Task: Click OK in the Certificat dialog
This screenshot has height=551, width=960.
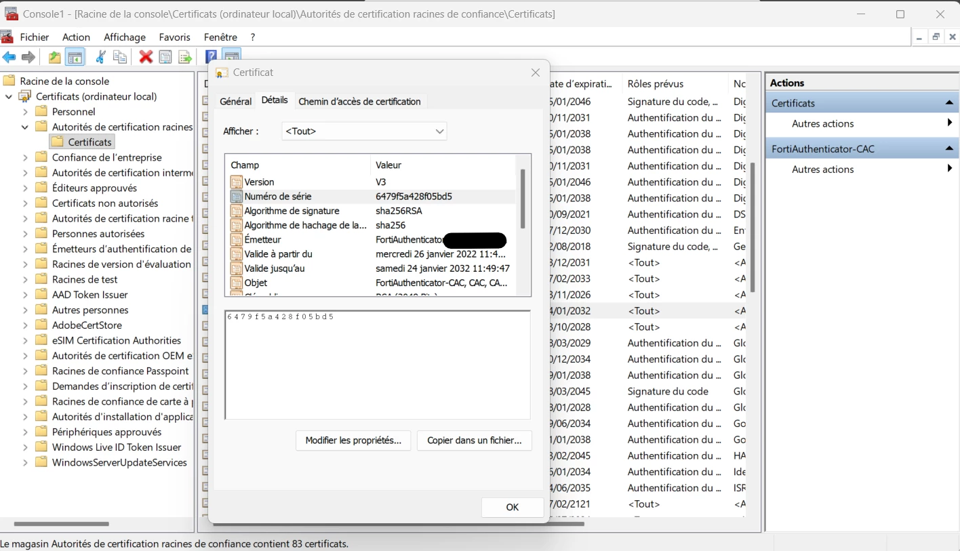Action: tap(513, 507)
